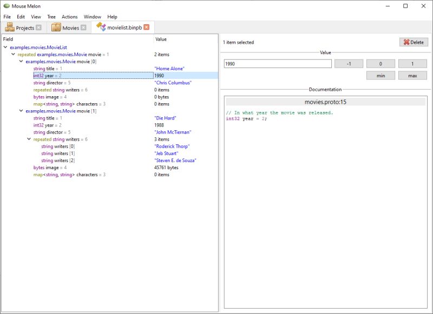Set value to max
Image resolution: width=433 pixels, height=314 pixels.
pyautogui.click(x=412, y=76)
